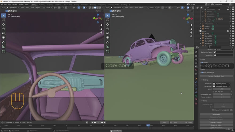This screenshot has height=132, width=235.
Task: Switch perspective/orthographic in right viewport
Action: pyautogui.click(x=191, y=36)
